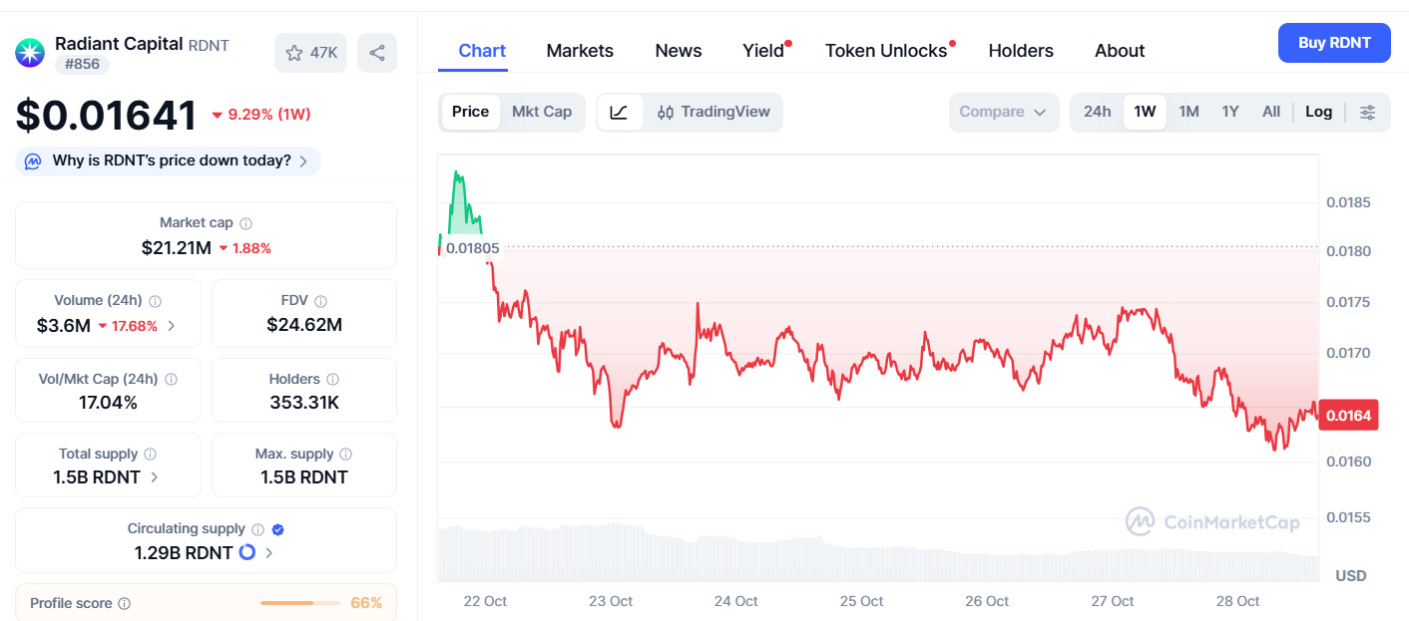Screen dimensions: 1409x621
Task: Switch to the Token Unlocks tab
Action: pyautogui.click(x=886, y=51)
